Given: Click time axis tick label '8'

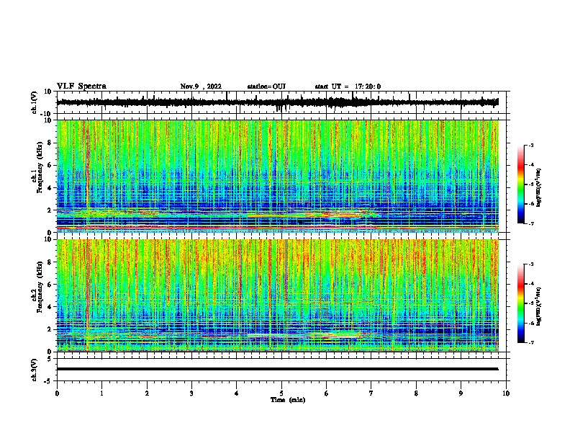Looking at the screenshot, I should tap(416, 393).
